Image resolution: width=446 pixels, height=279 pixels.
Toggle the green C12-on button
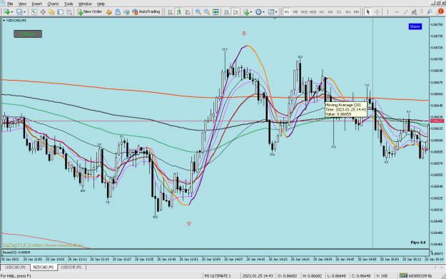(x=28, y=34)
